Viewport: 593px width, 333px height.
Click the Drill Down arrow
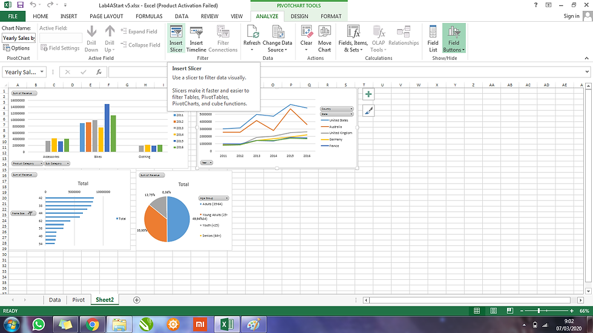[91, 39]
